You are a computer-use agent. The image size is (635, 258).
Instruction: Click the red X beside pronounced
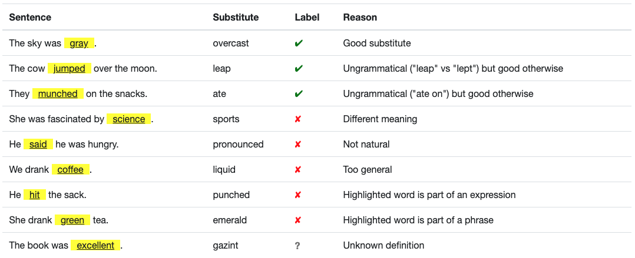(x=297, y=145)
